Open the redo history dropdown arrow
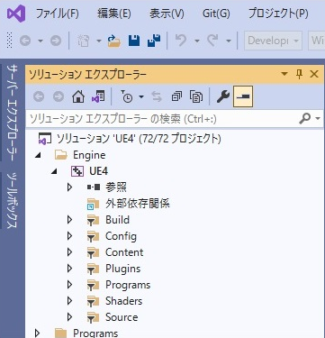The width and height of the screenshot is (325, 338). [229, 41]
